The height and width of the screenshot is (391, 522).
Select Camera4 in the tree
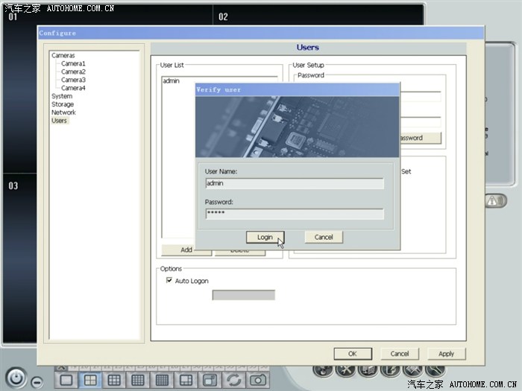coord(73,88)
